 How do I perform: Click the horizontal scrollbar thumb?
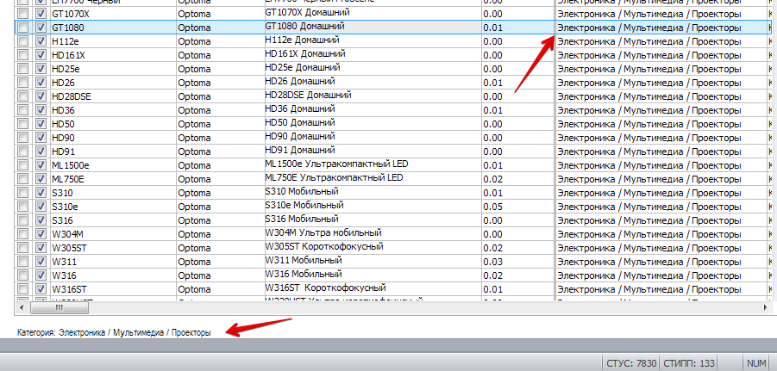pos(59,307)
